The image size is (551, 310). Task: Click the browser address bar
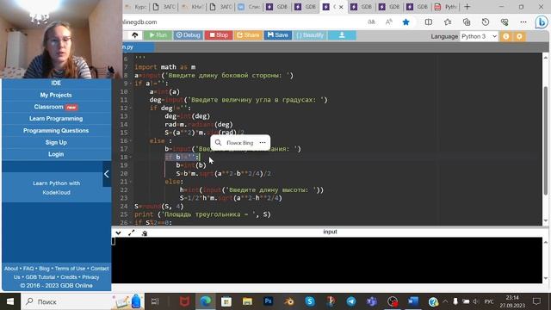[243, 22]
